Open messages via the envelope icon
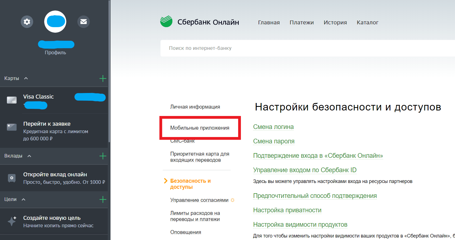Image resolution: width=455 pixels, height=240 pixels. (x=83, y=22)
